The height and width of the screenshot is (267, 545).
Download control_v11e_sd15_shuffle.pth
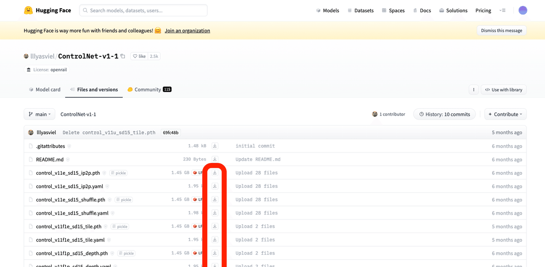point(215,200)
